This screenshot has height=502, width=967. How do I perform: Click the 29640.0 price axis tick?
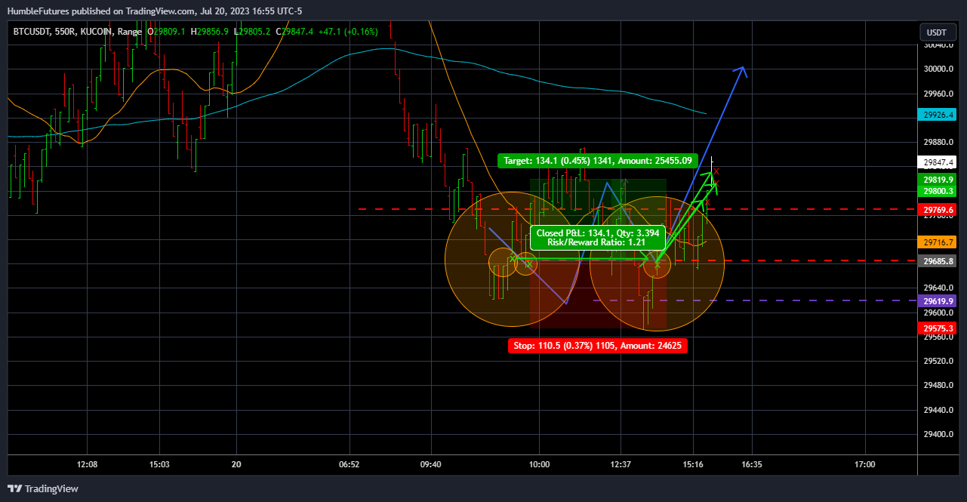[938, 288]
